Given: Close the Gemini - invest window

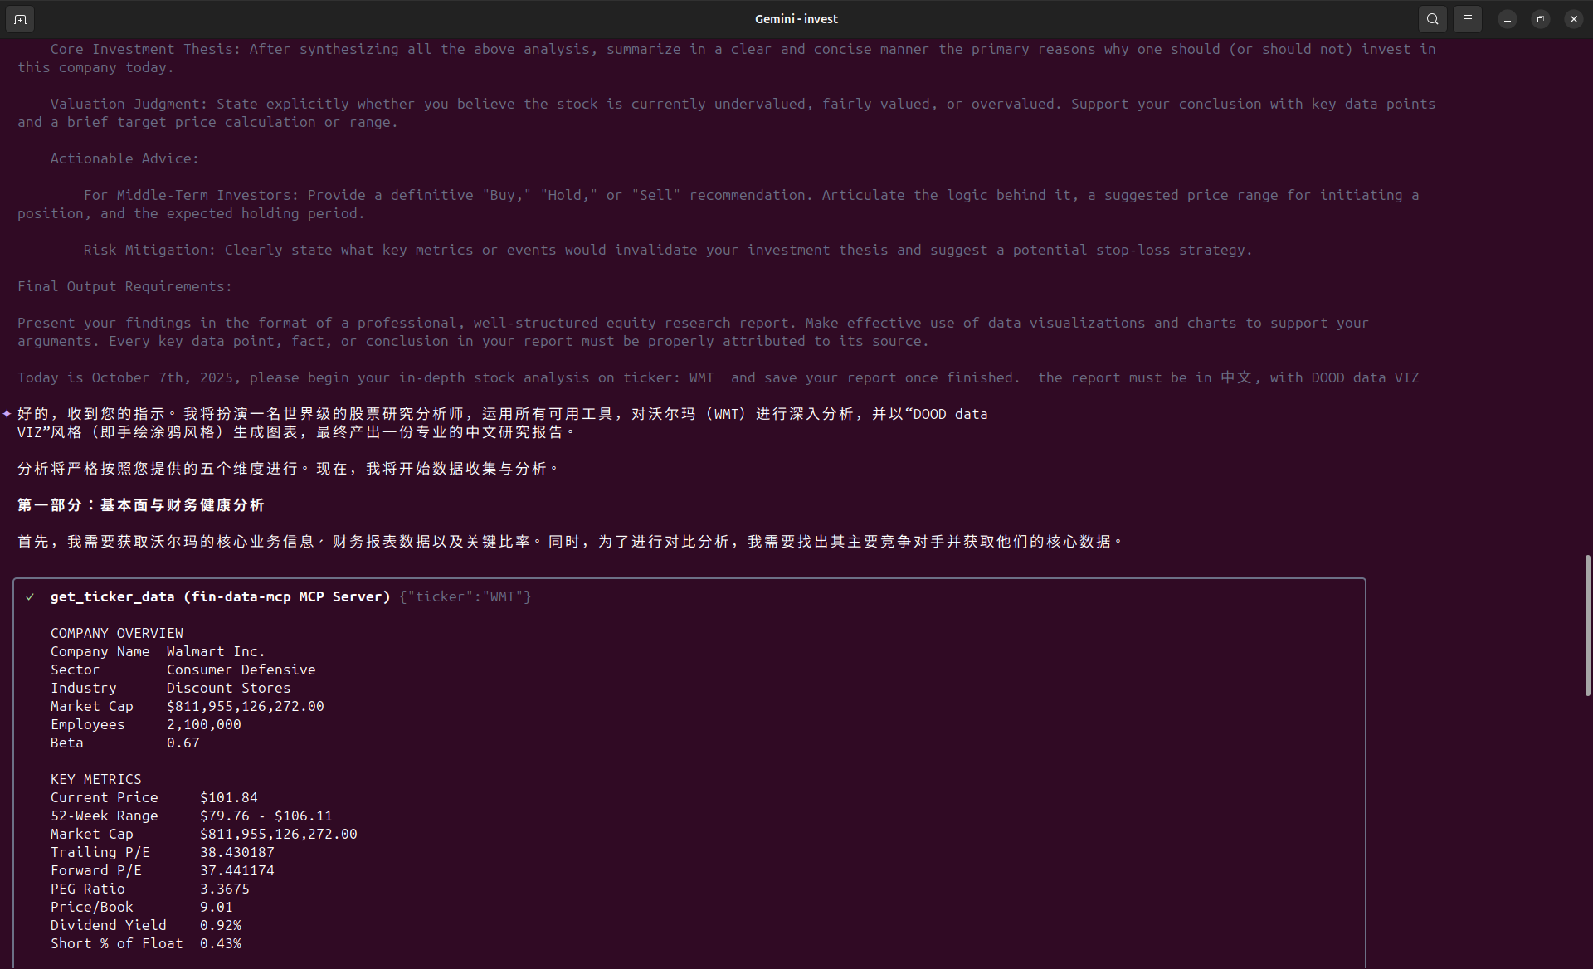Looking at the screenshot, I should click(x=1574, y=19).
